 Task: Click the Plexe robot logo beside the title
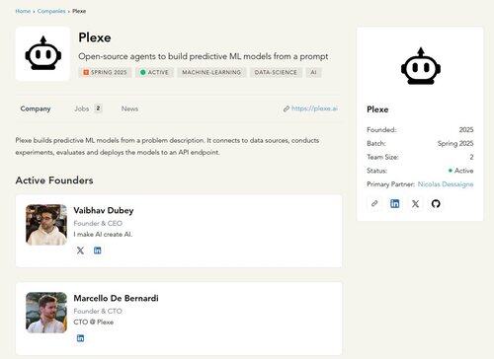(x=42, y=53)
